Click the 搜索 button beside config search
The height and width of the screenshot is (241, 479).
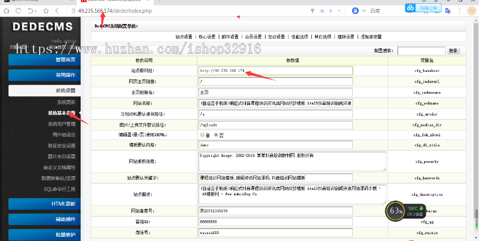tap(453, 51)
